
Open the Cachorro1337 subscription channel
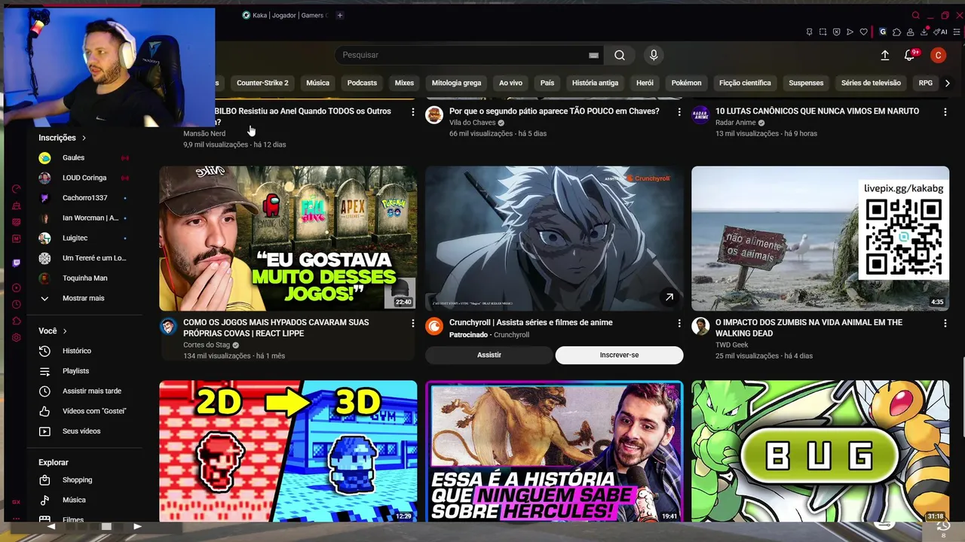pos(83,198)
